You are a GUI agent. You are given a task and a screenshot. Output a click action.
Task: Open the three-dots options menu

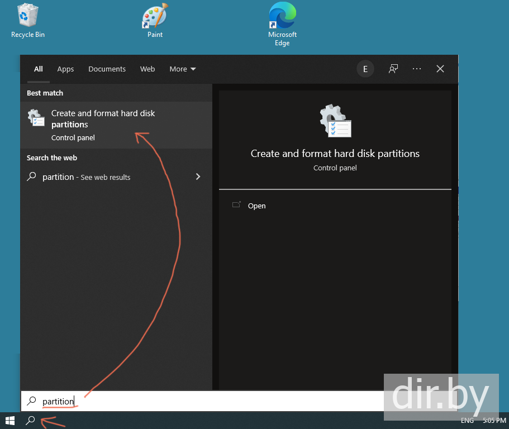click(417, 69)
